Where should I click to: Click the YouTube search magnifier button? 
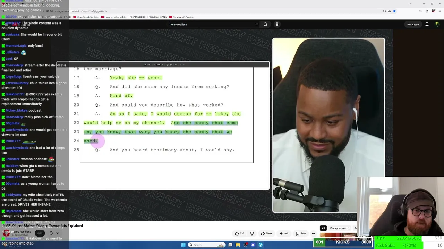coord(265,24)
